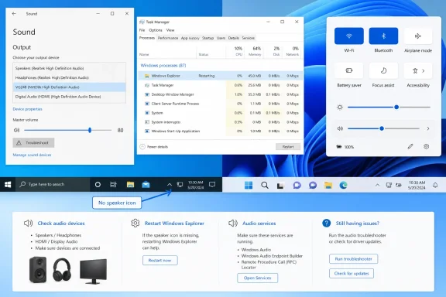Click the back arrow in Sound window
This screenshot has height=297, width=446.
point(14,14)
